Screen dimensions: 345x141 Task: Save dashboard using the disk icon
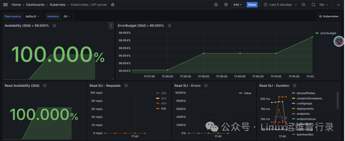click(x=216, y=4)
